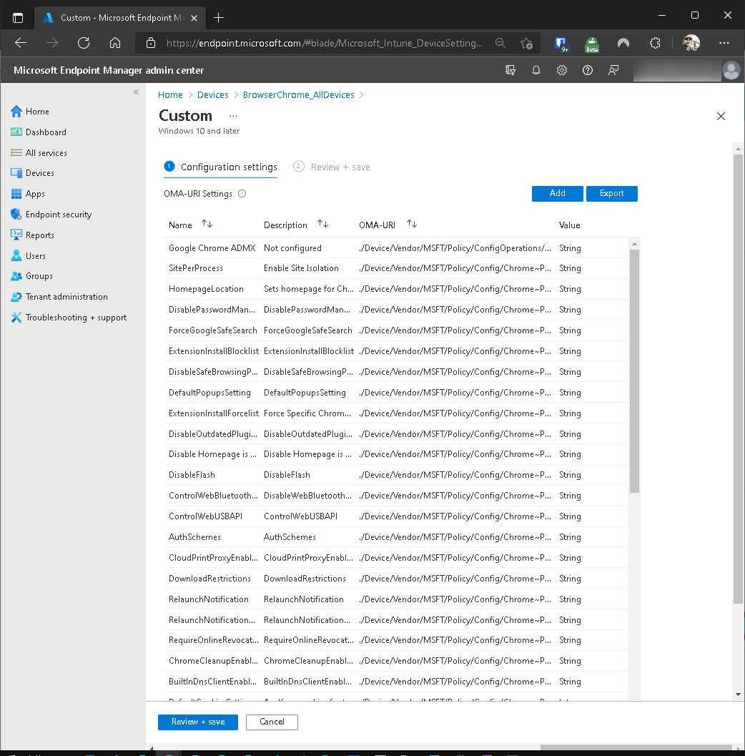
Task: Click the browser address bar
Action: [x=324, y=44]
